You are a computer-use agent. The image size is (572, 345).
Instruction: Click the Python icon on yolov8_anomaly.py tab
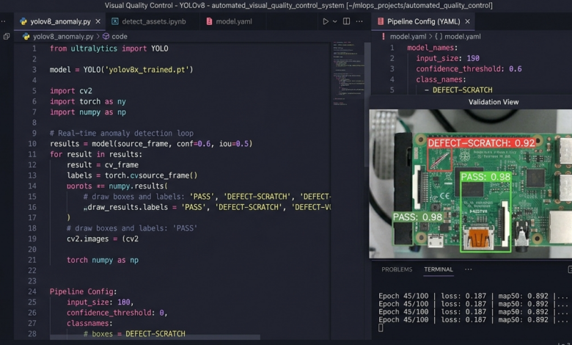click(x=23, y=21)
